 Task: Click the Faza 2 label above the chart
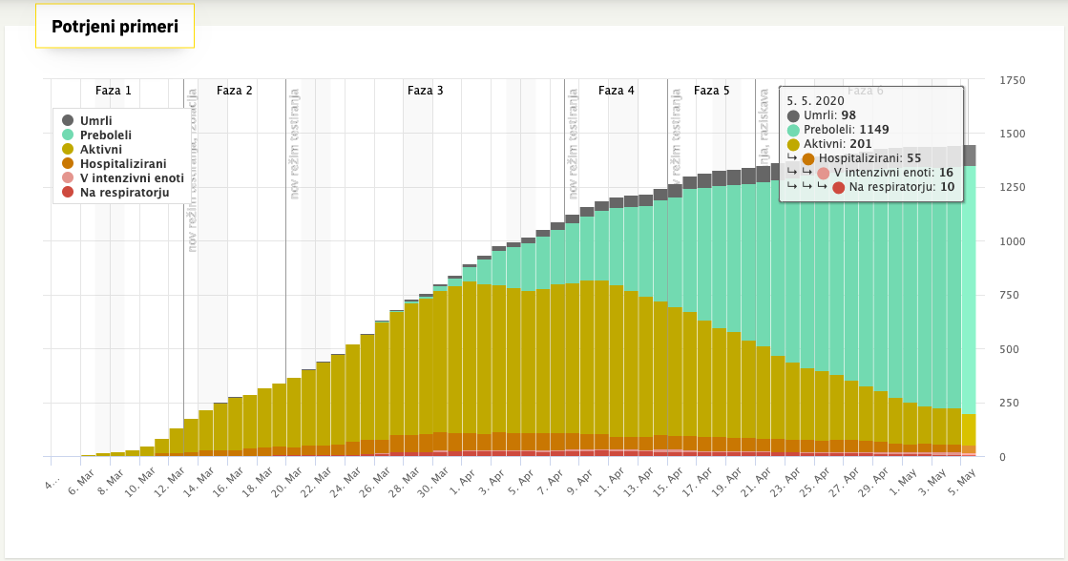pyautogui.click(x=235, y=91)
